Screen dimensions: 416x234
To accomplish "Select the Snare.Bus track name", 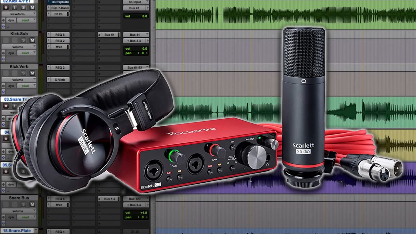I will (x=19, y=198).
